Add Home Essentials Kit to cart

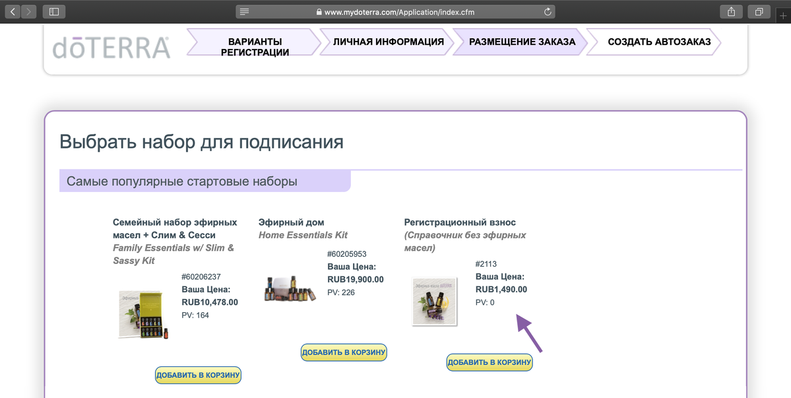344,352
